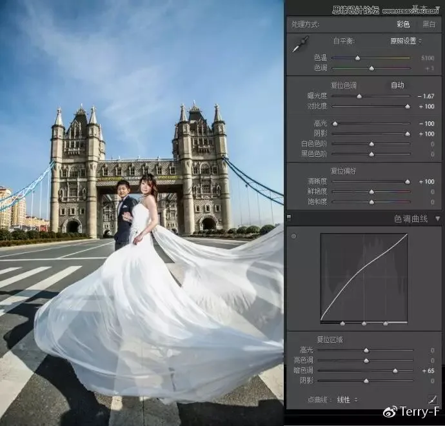The width and height of the screenshot is (445, 426).
Task: Click the point curve edit icon
Action: tap(432, 400)
